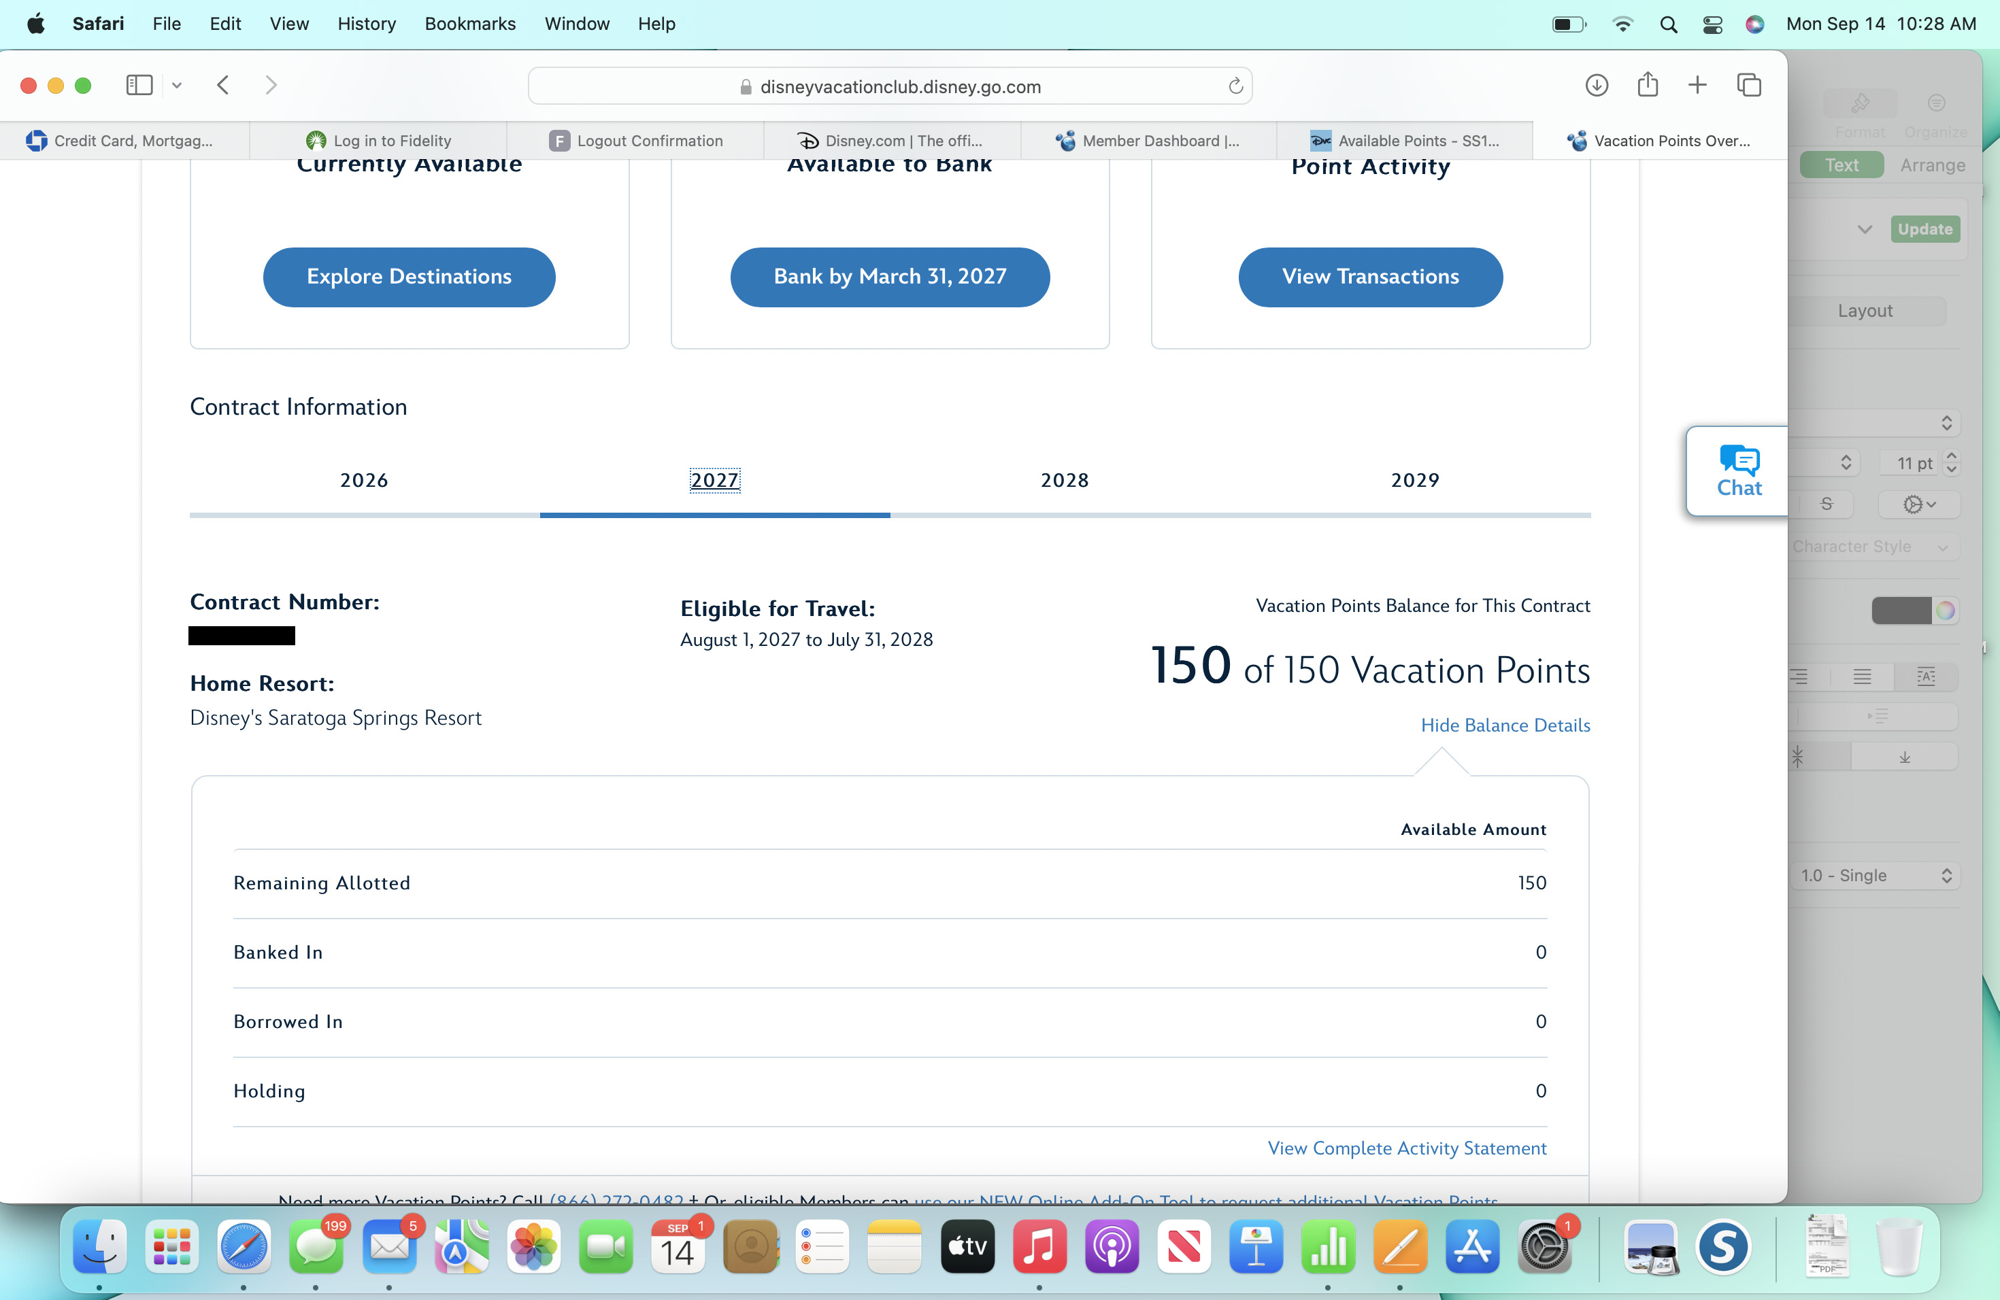Open Finder from the Dock
The image size is (2000, 1300).
pyautogui.click(x=100, y=1246)
